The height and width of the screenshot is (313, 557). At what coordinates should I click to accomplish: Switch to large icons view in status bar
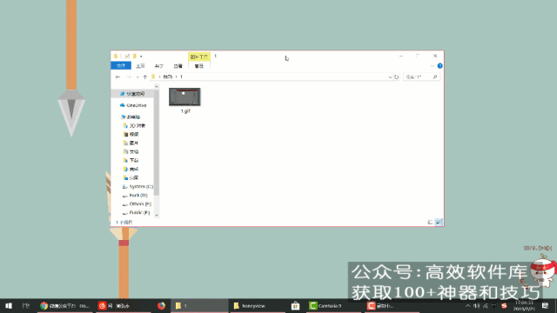pyautogui.click(x=439, y=223)
